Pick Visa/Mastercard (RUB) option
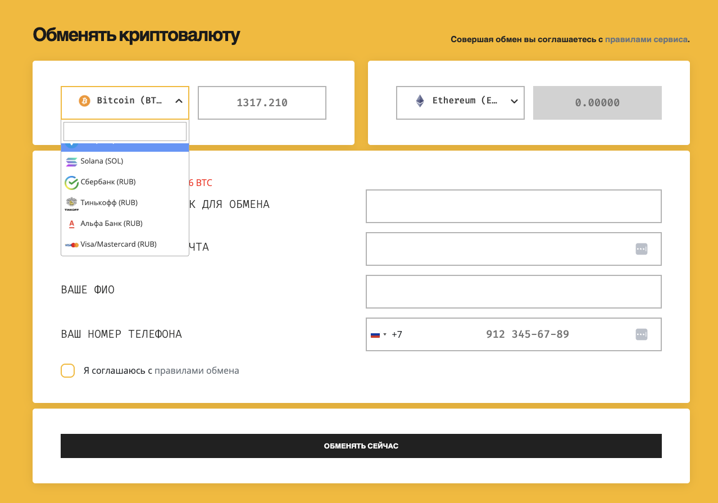The height and width of the screenshot is (503, 718). [125, 244]
